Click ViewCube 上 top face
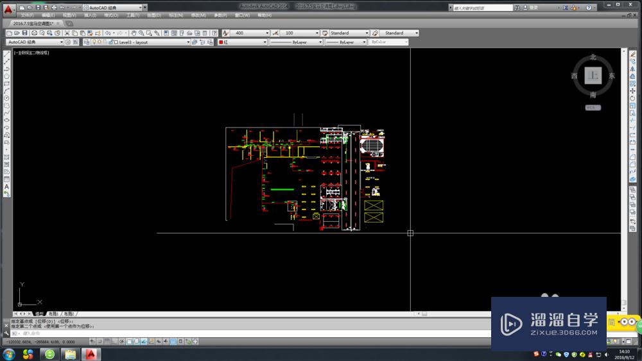This screenshot has height=361, width=642. coord(593,76)
